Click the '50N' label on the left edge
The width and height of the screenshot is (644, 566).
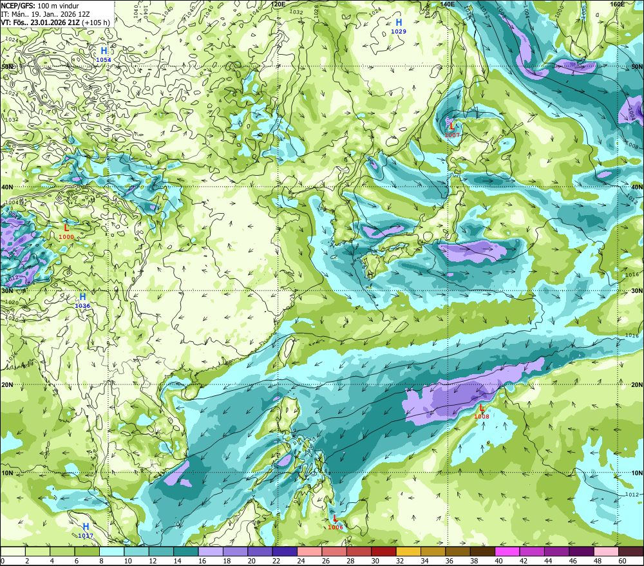pyautogui.click(x=7, y=66)
